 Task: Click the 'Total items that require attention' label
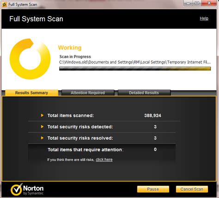tap(85, 150)
